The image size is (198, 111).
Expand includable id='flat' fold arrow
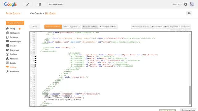(x=36, y=59)
